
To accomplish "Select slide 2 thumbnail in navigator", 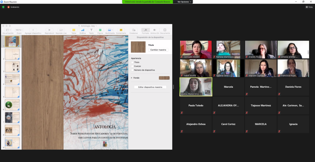I will 12,54.
